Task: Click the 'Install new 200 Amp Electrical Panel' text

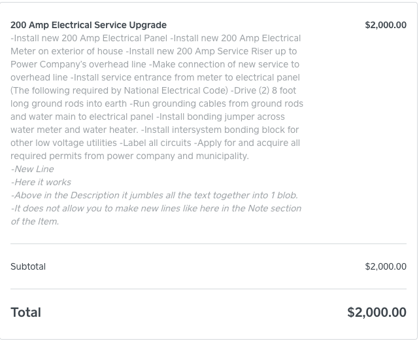Action: click(x=89, y=39)
